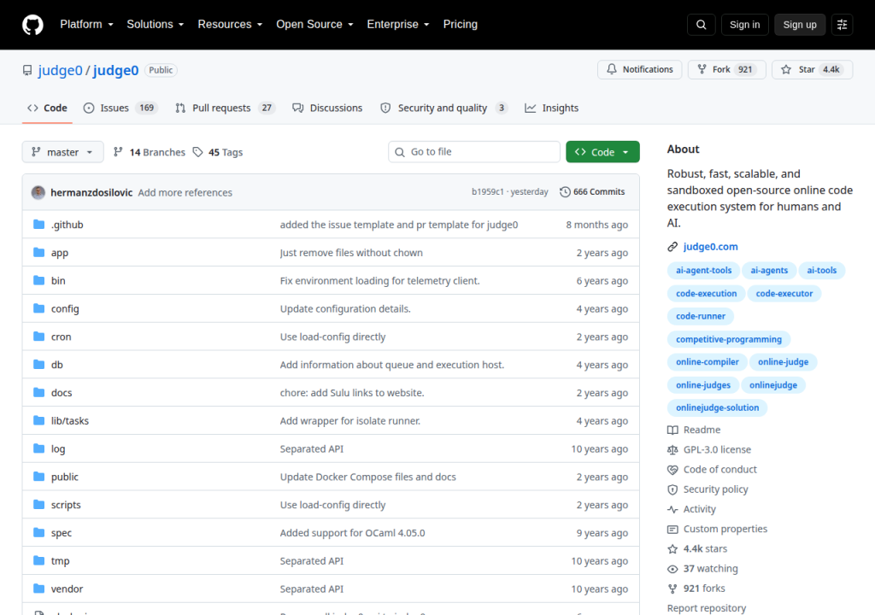Star the judge0 repository
This screenshot has height=615, width=875.
pyautogui.click(x=812, y=70)
